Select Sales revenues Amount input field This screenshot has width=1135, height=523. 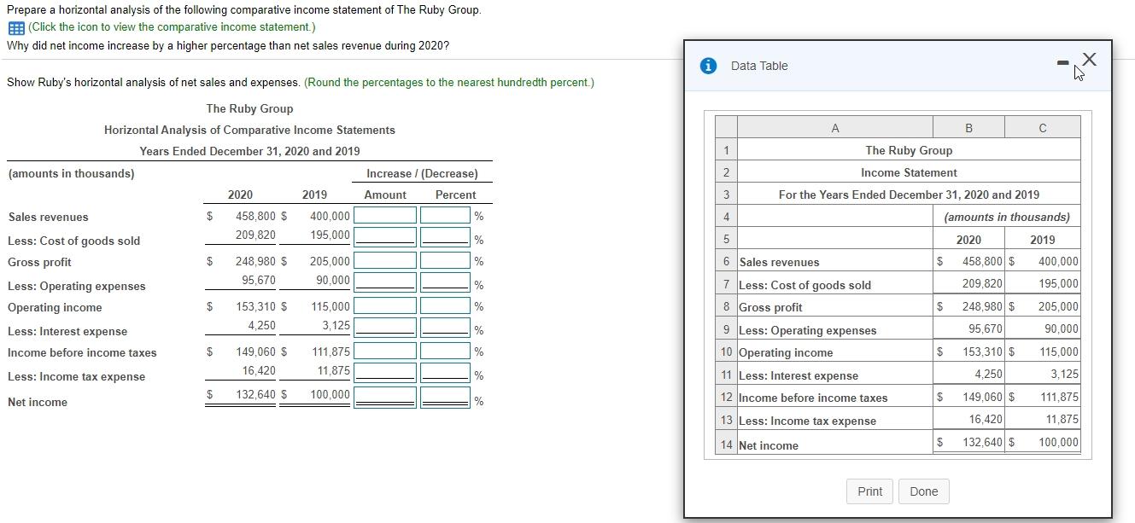(385, 215)
